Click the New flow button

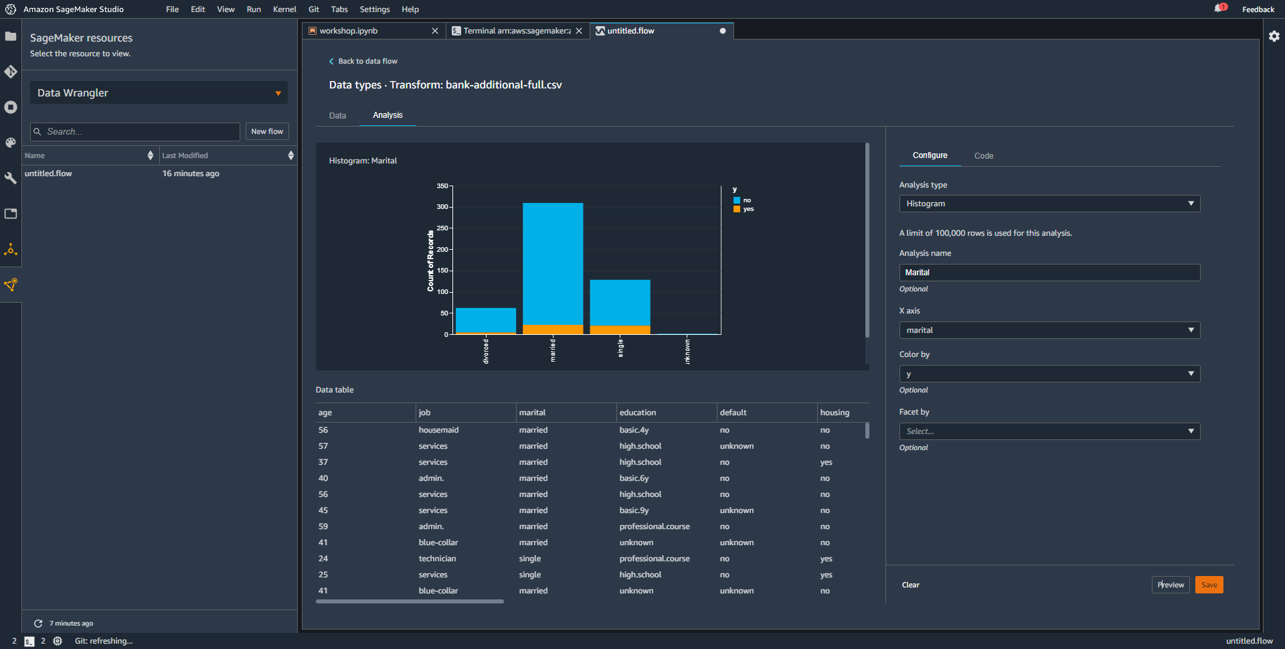[x=267, y=132]
